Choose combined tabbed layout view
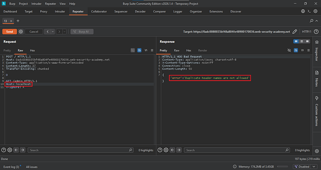This screenshot has height=170, width=321. (307, 41)
